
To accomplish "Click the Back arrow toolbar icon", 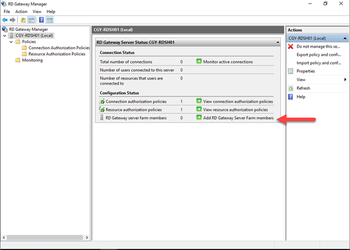I will click(x=4, y=20).
